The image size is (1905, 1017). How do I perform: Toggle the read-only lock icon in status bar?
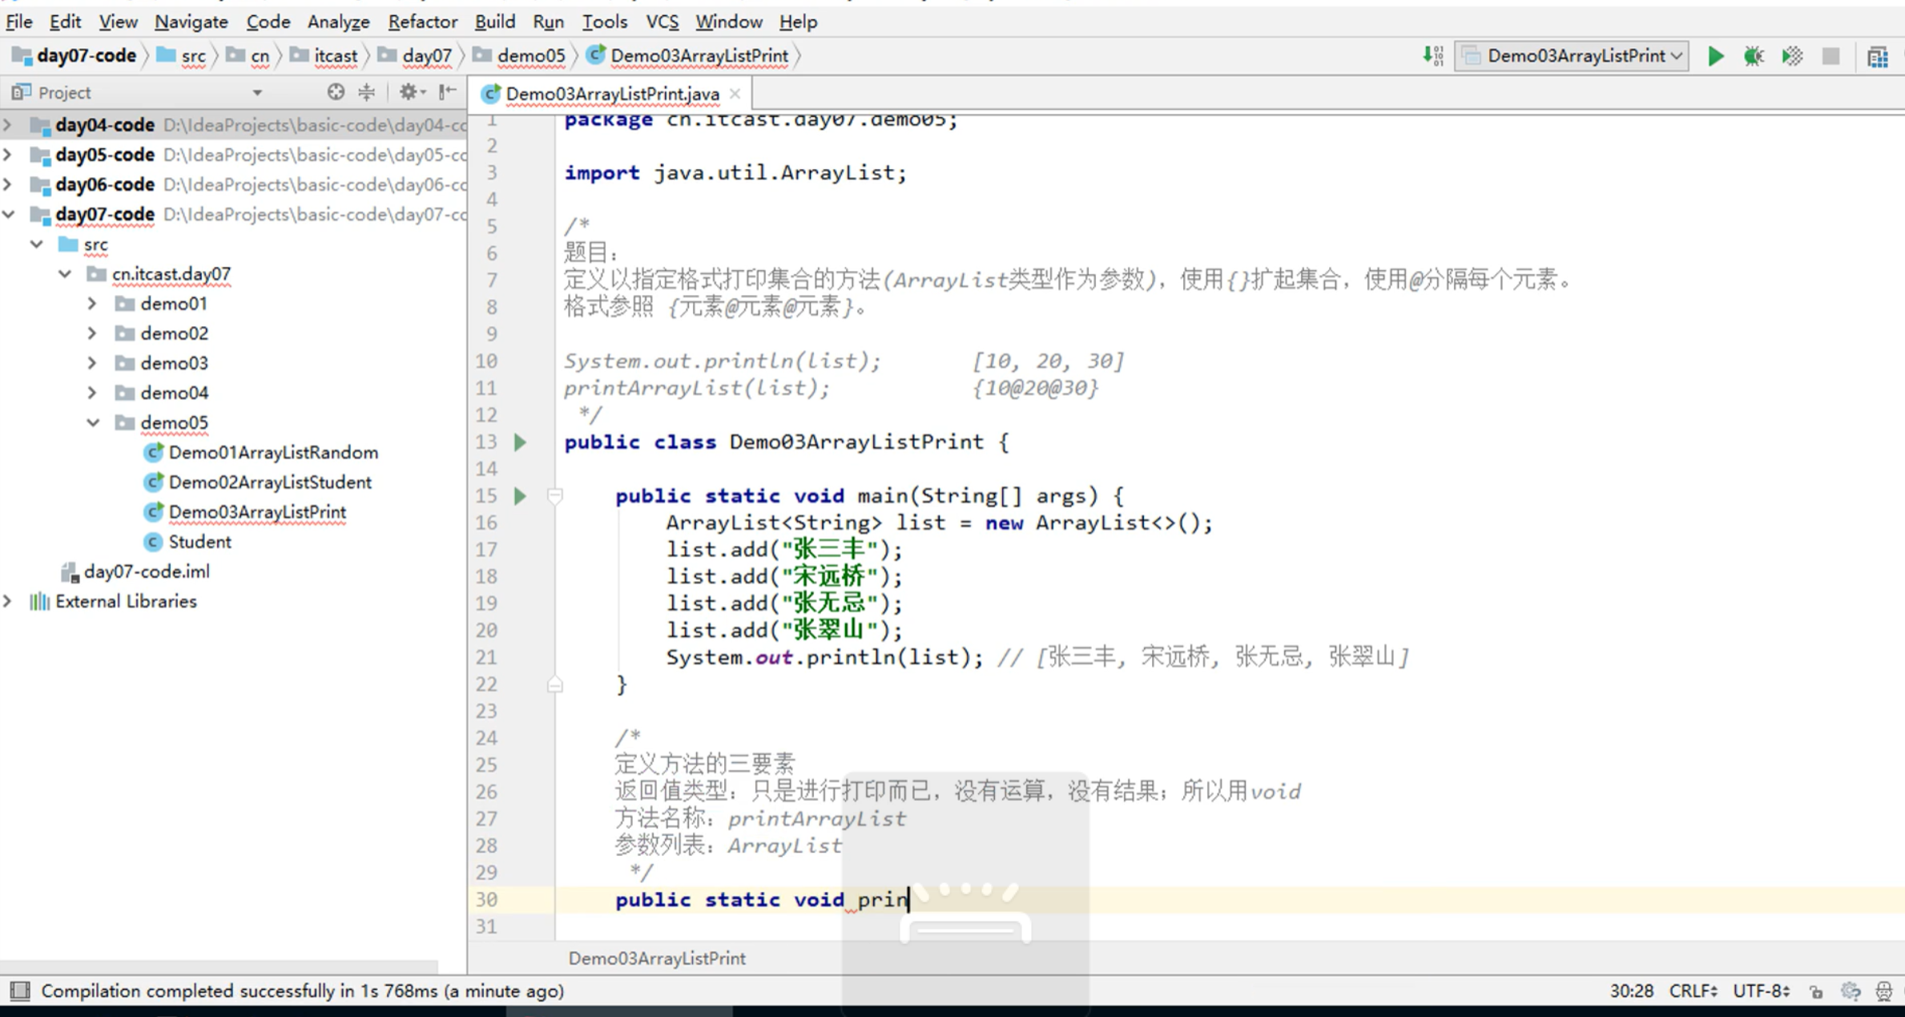coord(1816,991)
